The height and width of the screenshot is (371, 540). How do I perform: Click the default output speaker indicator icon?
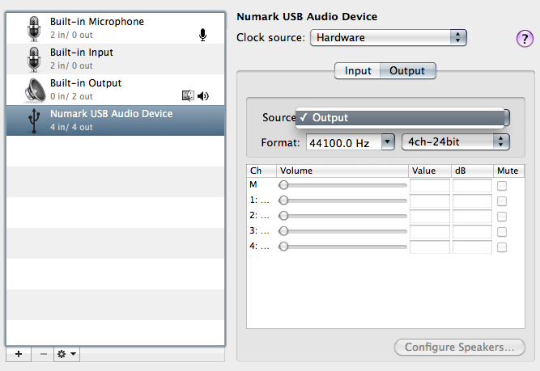(x=203, y=96)
